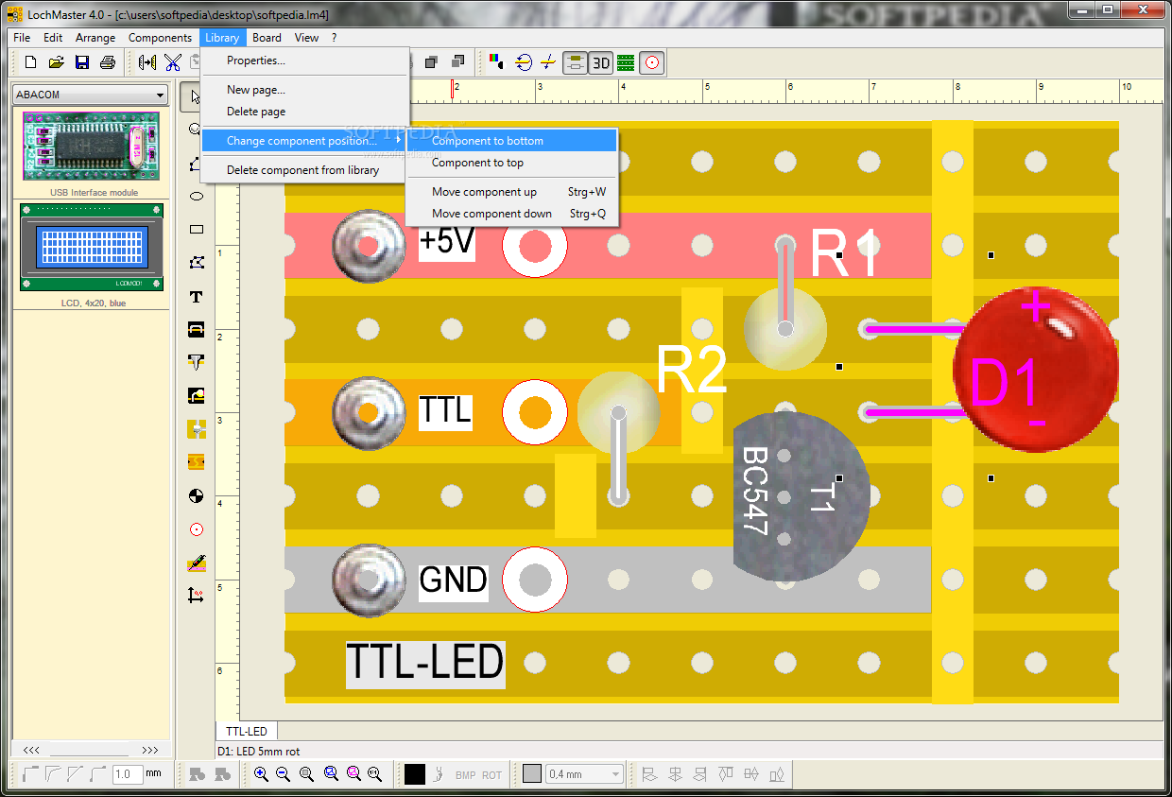Select the LCD 4x20 blue component thumbnail
The image size is (1172, 797).
point(92,248)
